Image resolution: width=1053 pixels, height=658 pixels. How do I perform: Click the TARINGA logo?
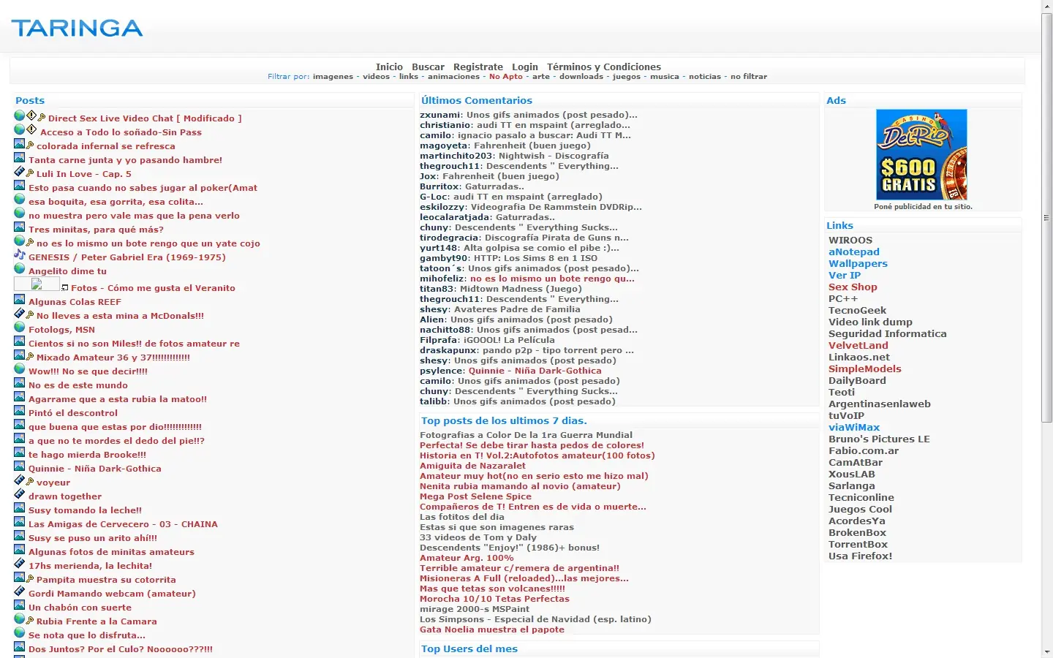tap(77, 28)
